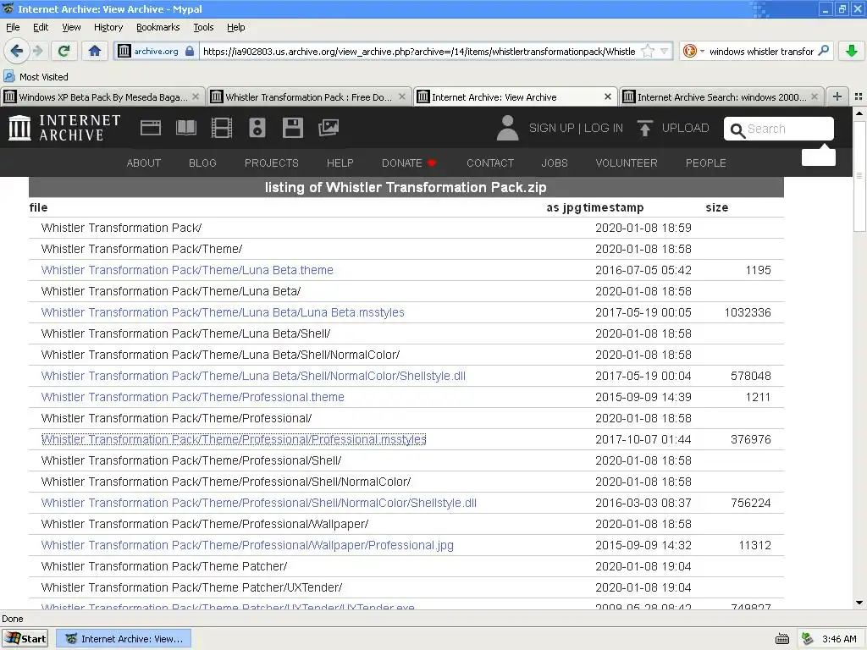This screenshot has height=650, width=867.
Task: Open the Tools menu
Action: click(x=203, y=27)
